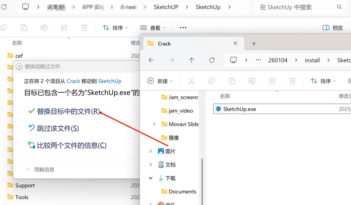Open the 新建 new item dropdown

tap(160, 81)
